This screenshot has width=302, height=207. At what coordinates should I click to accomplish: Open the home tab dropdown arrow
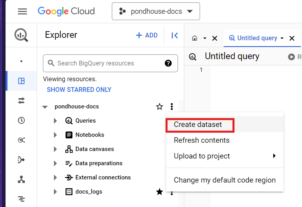point(205,38)
